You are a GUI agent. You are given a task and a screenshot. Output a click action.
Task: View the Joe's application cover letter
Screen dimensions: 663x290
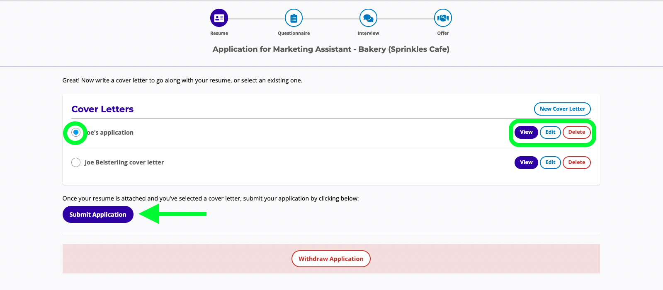pyautogui.click(x=526, y=132)
